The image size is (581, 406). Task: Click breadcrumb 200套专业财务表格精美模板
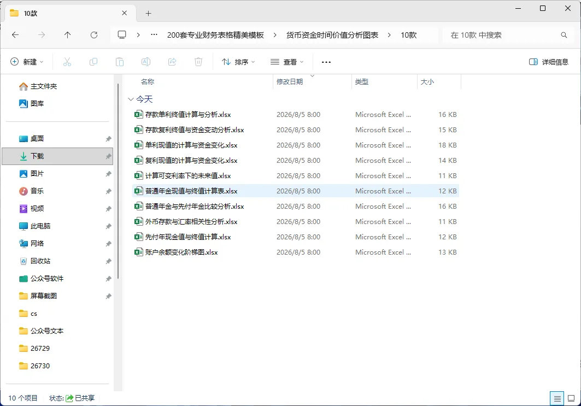click(x=215, y=35)
